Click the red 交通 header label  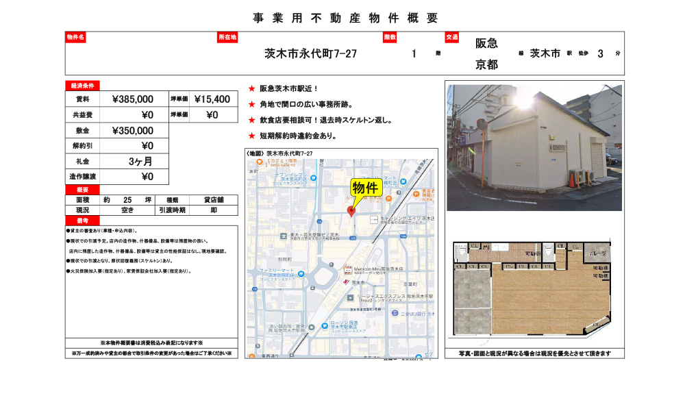tap(452, 37)
